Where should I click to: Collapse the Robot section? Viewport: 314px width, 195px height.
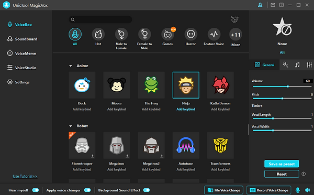[71, 126]
